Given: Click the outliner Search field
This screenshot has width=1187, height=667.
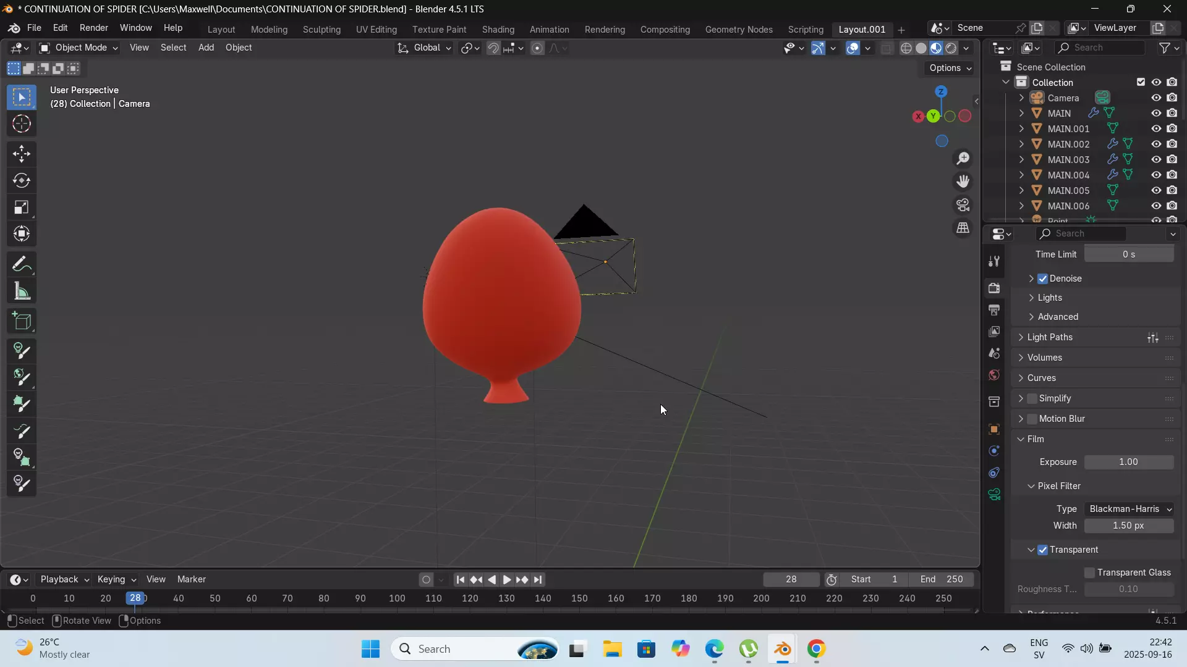Looking at the screenshot, I should [1100, 48].
